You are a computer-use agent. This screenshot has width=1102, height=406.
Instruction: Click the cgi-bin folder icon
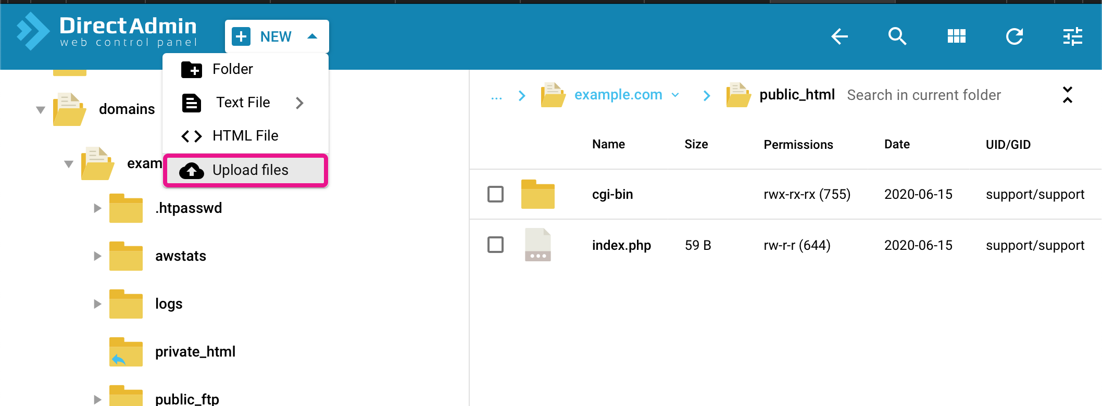tap(537, 194)
